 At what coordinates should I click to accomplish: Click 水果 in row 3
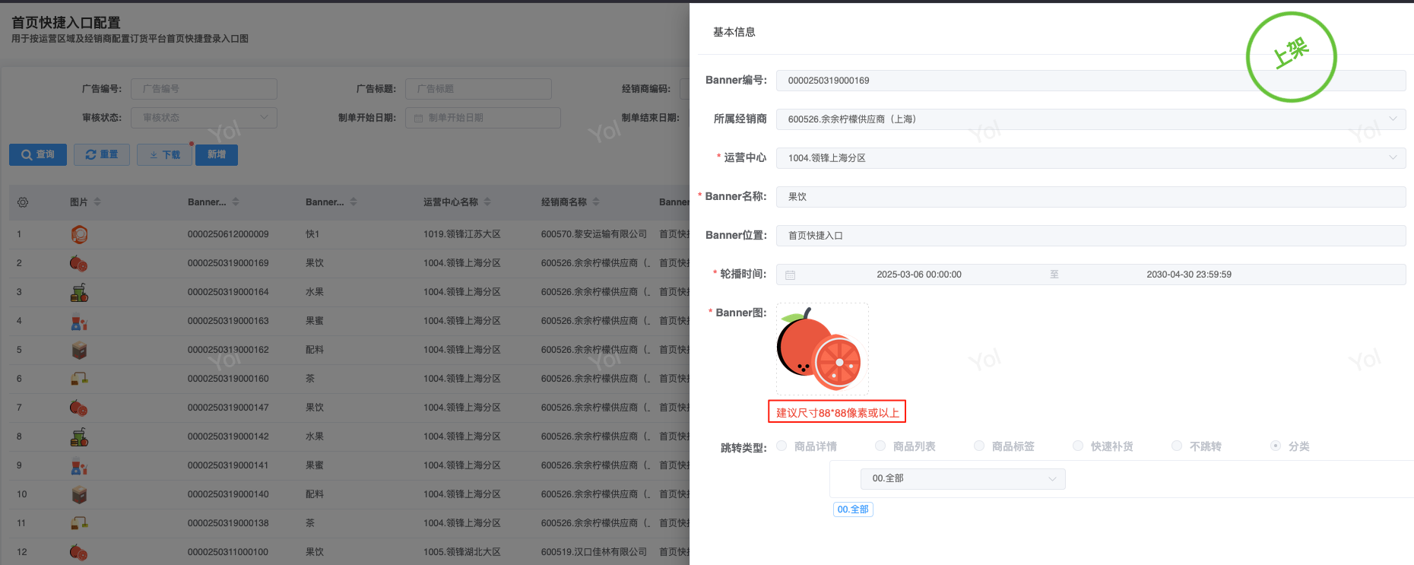click(315, 292)
